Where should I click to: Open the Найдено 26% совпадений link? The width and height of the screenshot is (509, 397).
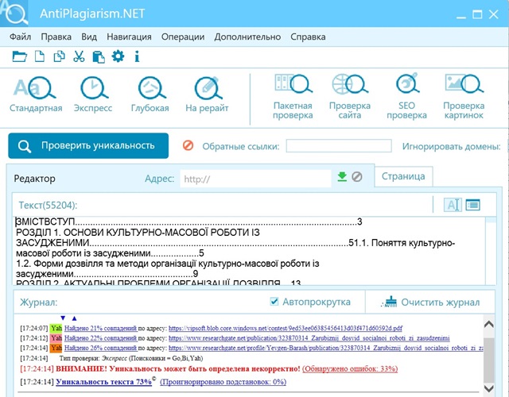point(101,348)
